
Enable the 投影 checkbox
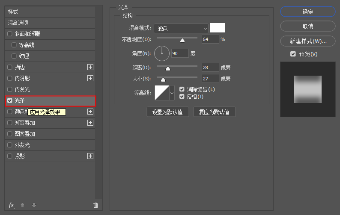[x=10, y=156]
